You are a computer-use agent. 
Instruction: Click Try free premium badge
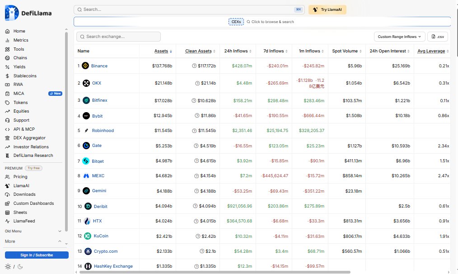click(33, 168)
